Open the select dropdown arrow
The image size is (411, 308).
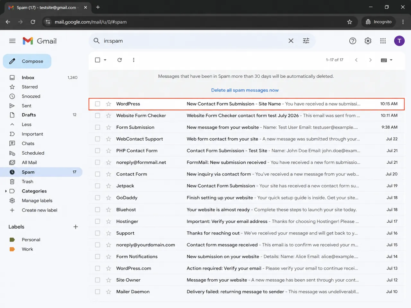[105, 60]
